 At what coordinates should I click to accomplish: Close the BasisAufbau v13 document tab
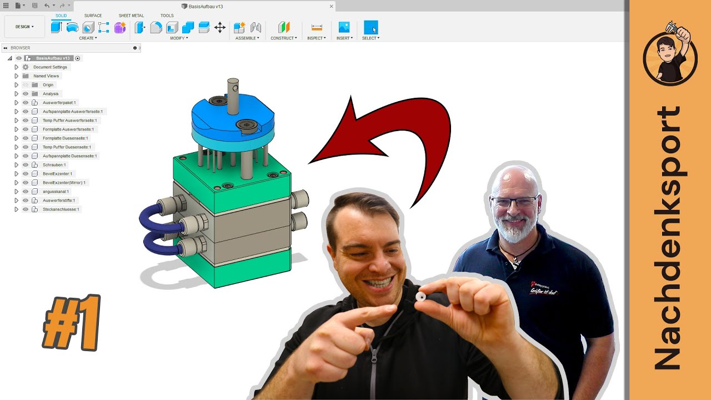coord(332,6)
